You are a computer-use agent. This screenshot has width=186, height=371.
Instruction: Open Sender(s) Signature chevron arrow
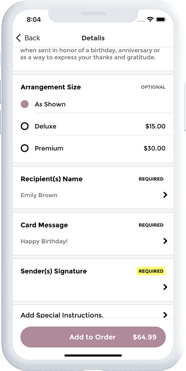coord(165,287)
